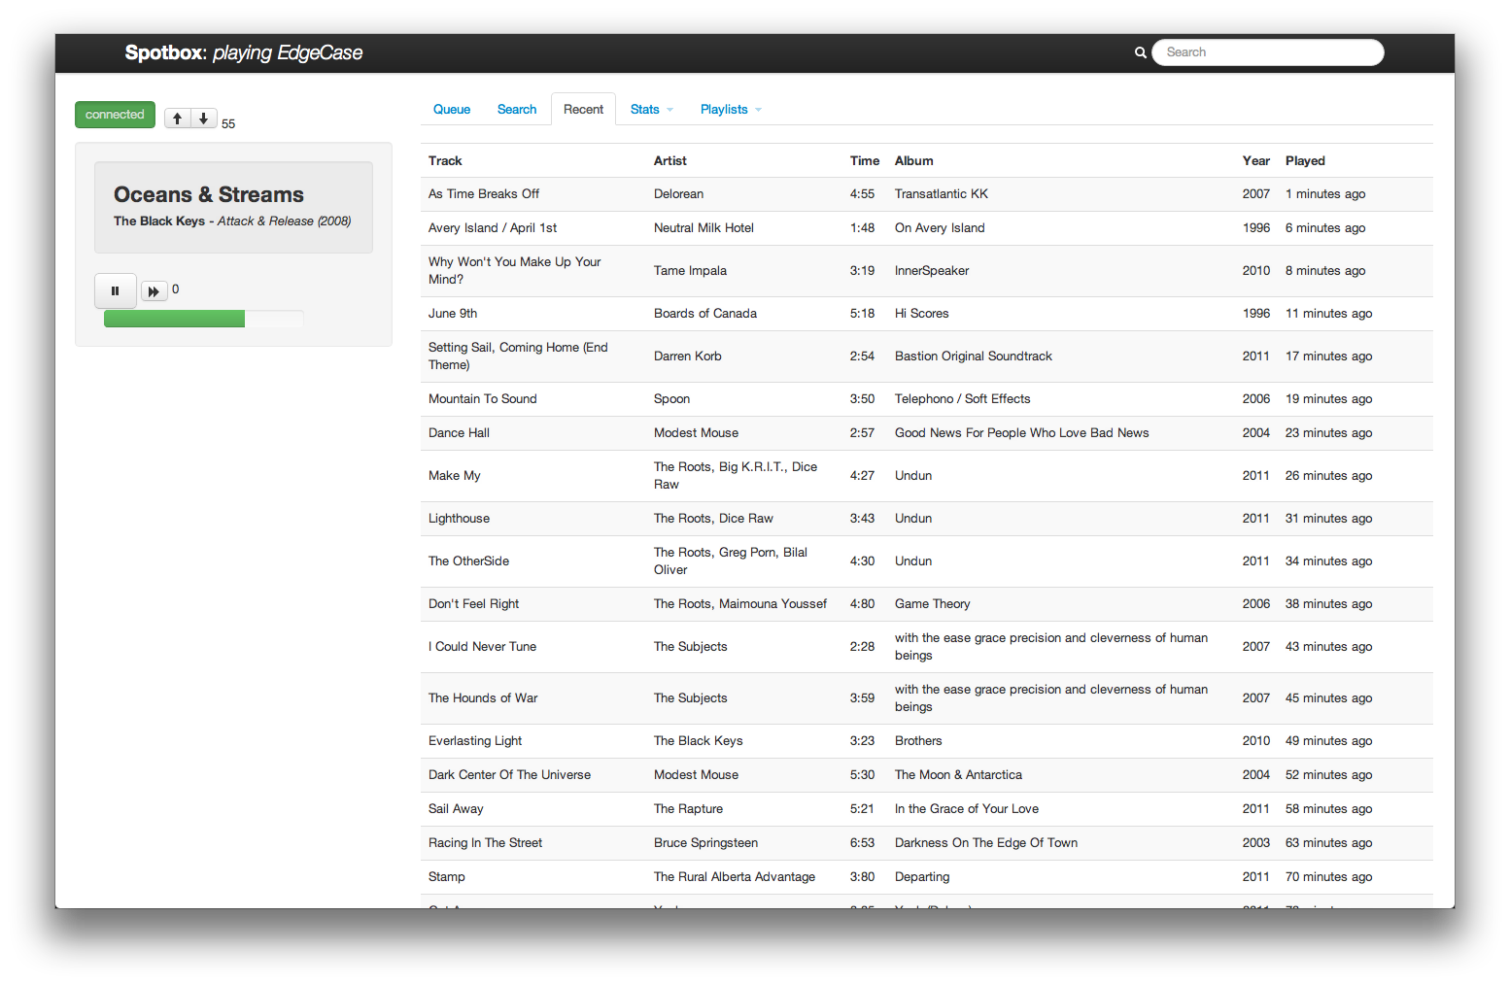Click album In the Grace of Your Love
This screenshot has width=1510, height=985.
tap(967, 809)
